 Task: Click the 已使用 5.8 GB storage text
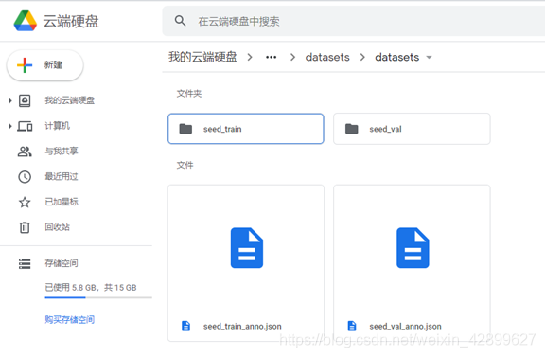click(91, 288)
